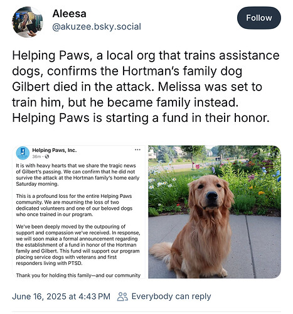Open the Helping Paws statement screenshot image

click(78, 212)
